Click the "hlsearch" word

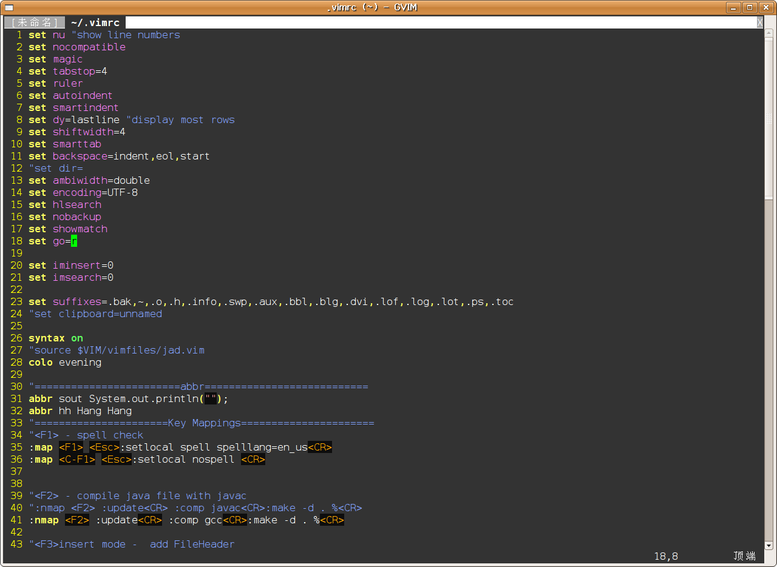click(77, 205)
